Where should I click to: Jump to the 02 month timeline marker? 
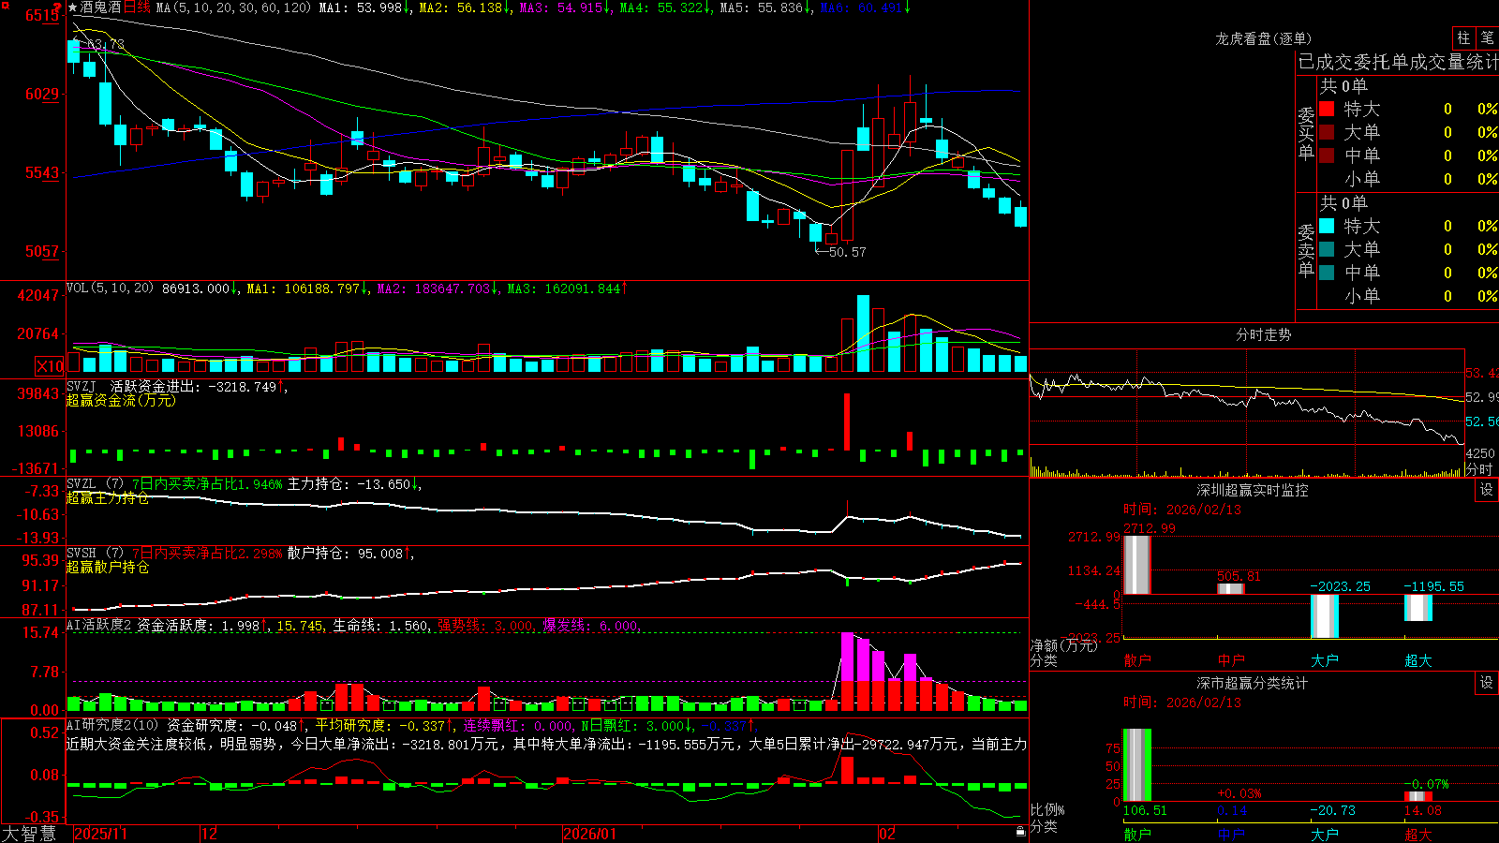(x=886, y=834)
